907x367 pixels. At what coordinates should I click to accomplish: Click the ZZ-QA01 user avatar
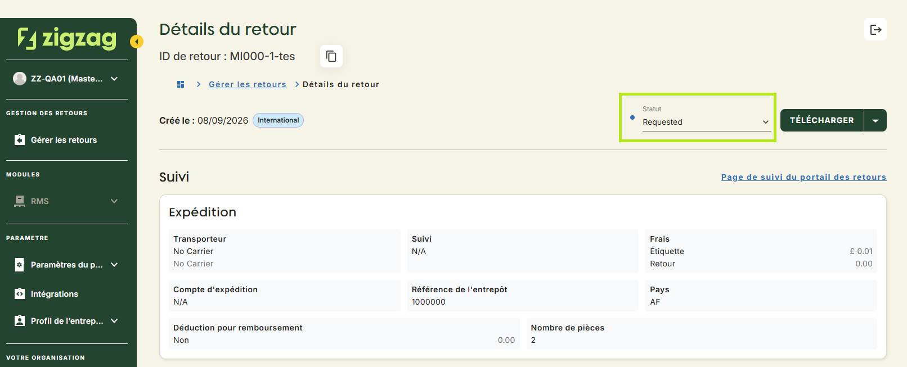(20, 79)
